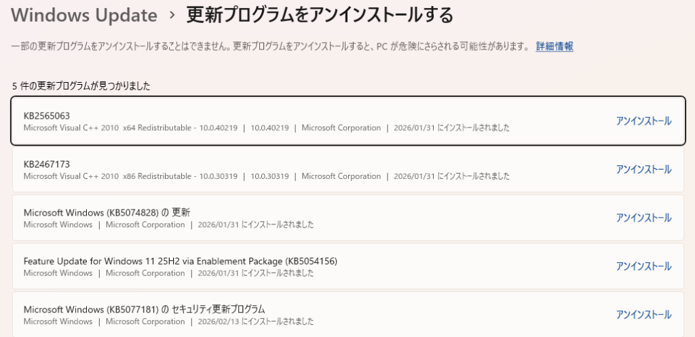Select the KB2467173 title text
This screenshot has height=337, width=695.
tap(47, 164)
